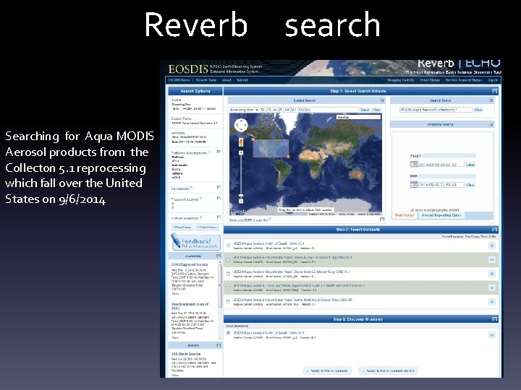Clear the Search Terms field
The height and width of the screenshot is (390, 521).
[x=478, y=110]
